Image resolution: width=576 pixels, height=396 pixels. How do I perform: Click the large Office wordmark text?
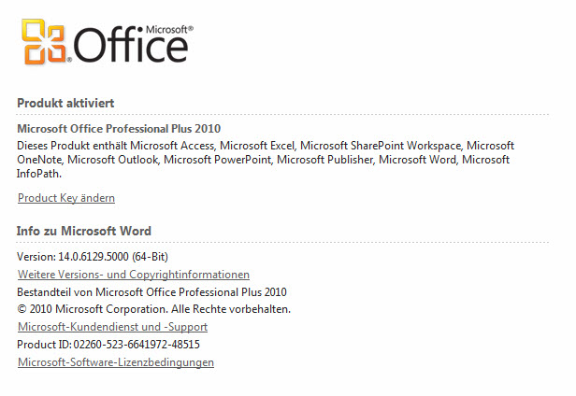131,46
